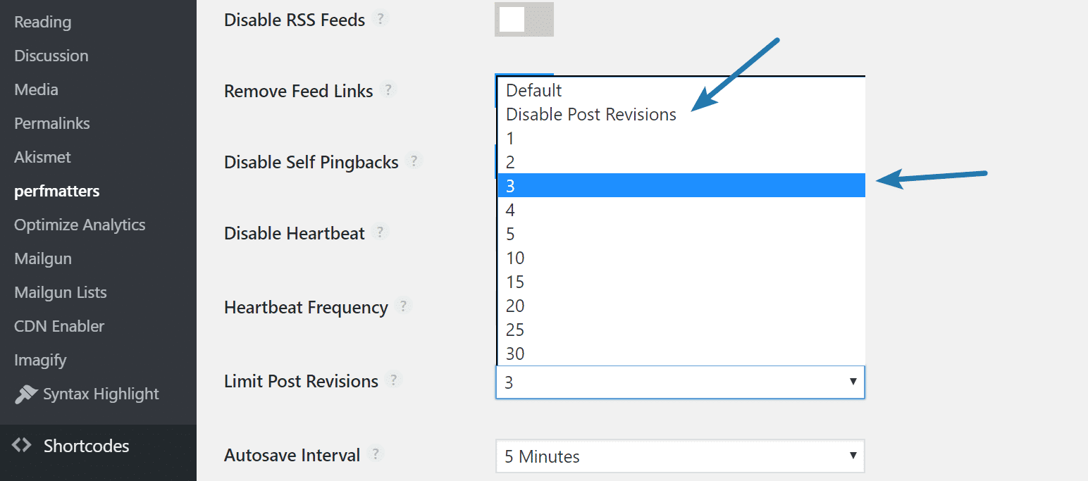
Task: Navigate to CDN Enabler settings
Action: point(60,325)
